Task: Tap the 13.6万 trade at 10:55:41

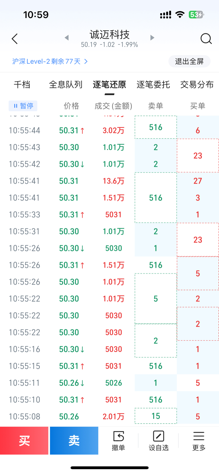Action: 113,181
